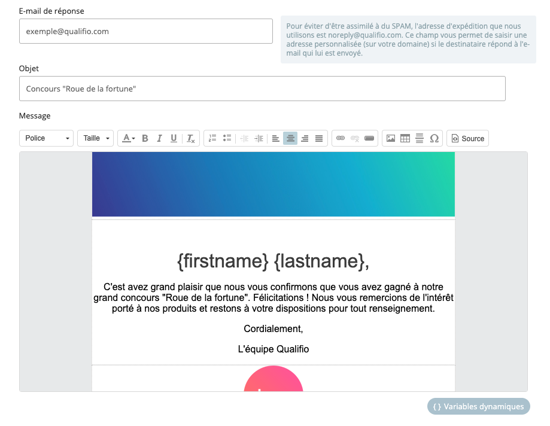Click the gradient banner image in editor

click(274, 184)
